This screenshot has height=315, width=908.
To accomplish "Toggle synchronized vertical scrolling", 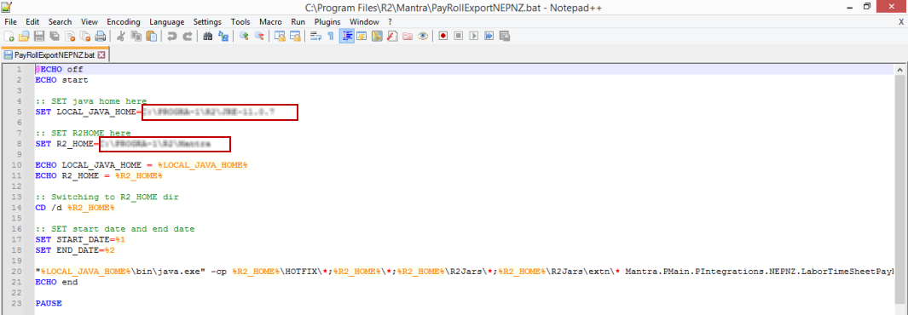I will click(x=280, y=37).
